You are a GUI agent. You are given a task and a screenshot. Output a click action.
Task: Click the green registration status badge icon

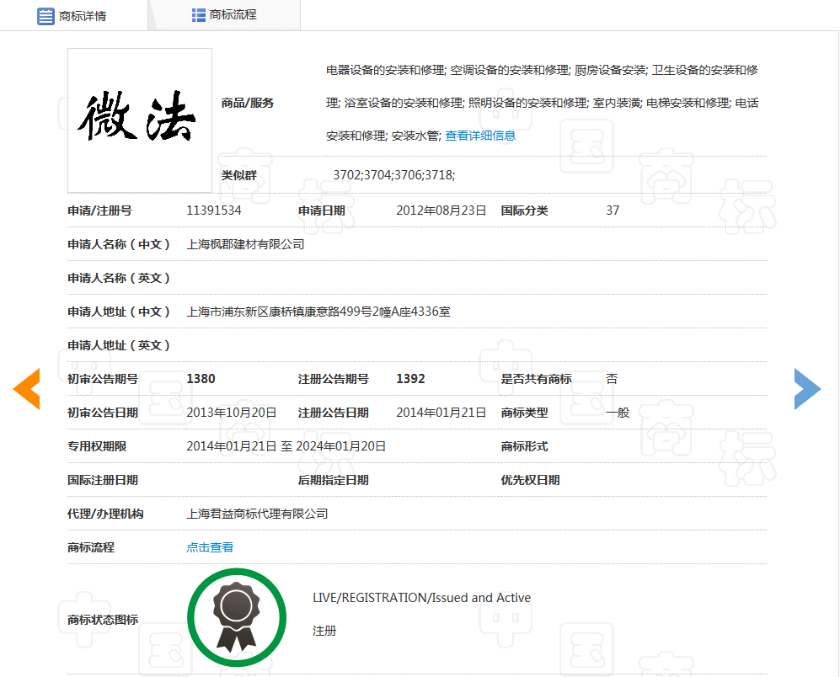tap(237, 617)
